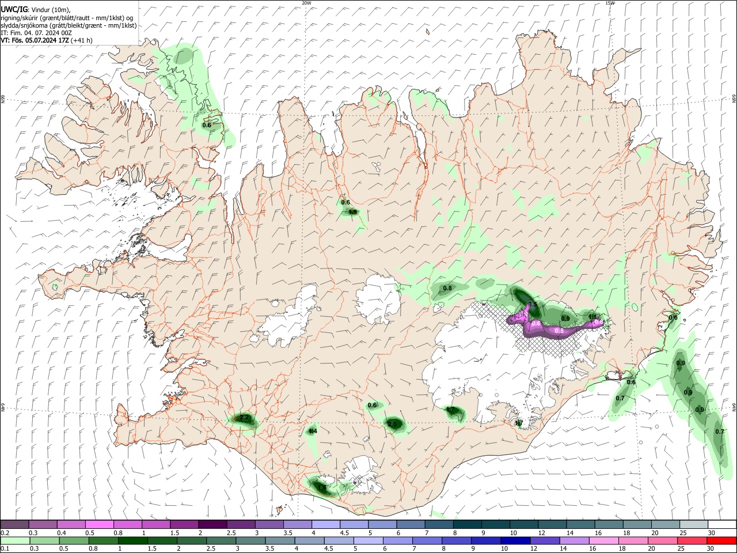
Task: Click the '1.5' precipitation value on the south coast map
Action: tap(322, 488)
